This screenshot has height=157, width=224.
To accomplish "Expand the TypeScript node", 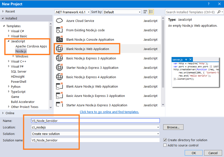I will [9, 91].
